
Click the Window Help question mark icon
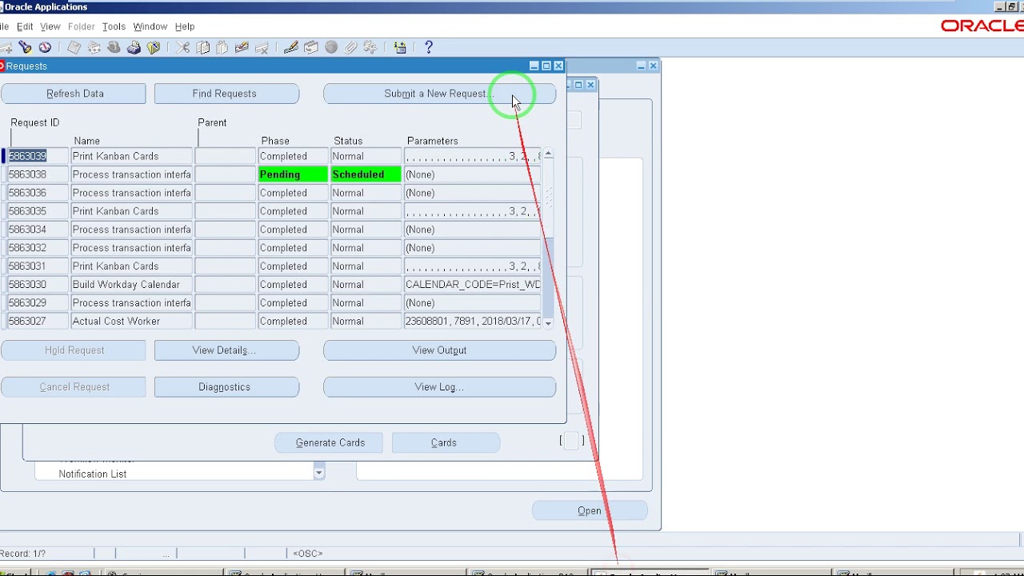tap(429, 48)
